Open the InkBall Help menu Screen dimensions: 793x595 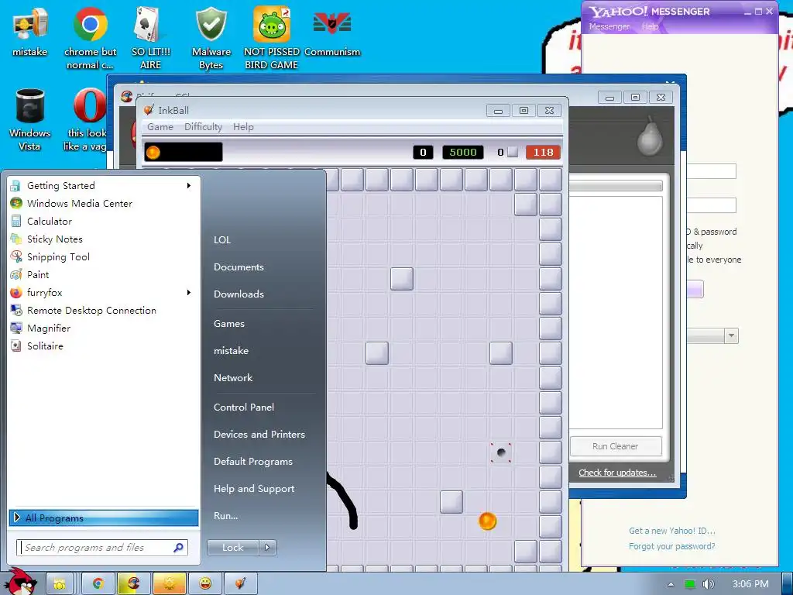click(243, 126)
